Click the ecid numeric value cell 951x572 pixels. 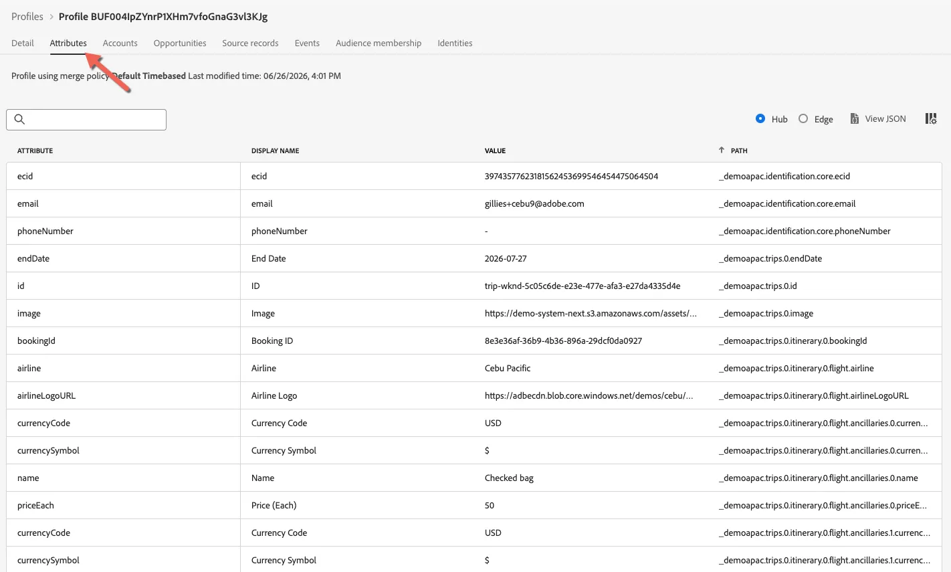point(571,177)
